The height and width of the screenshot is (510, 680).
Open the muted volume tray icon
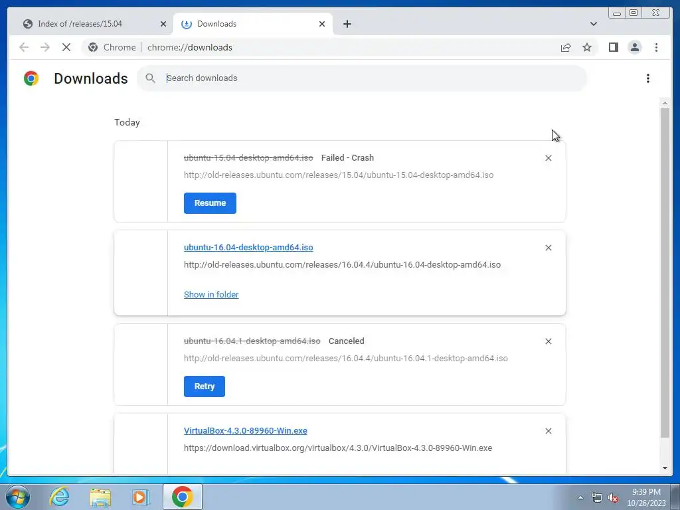click(x=613, y=497)
